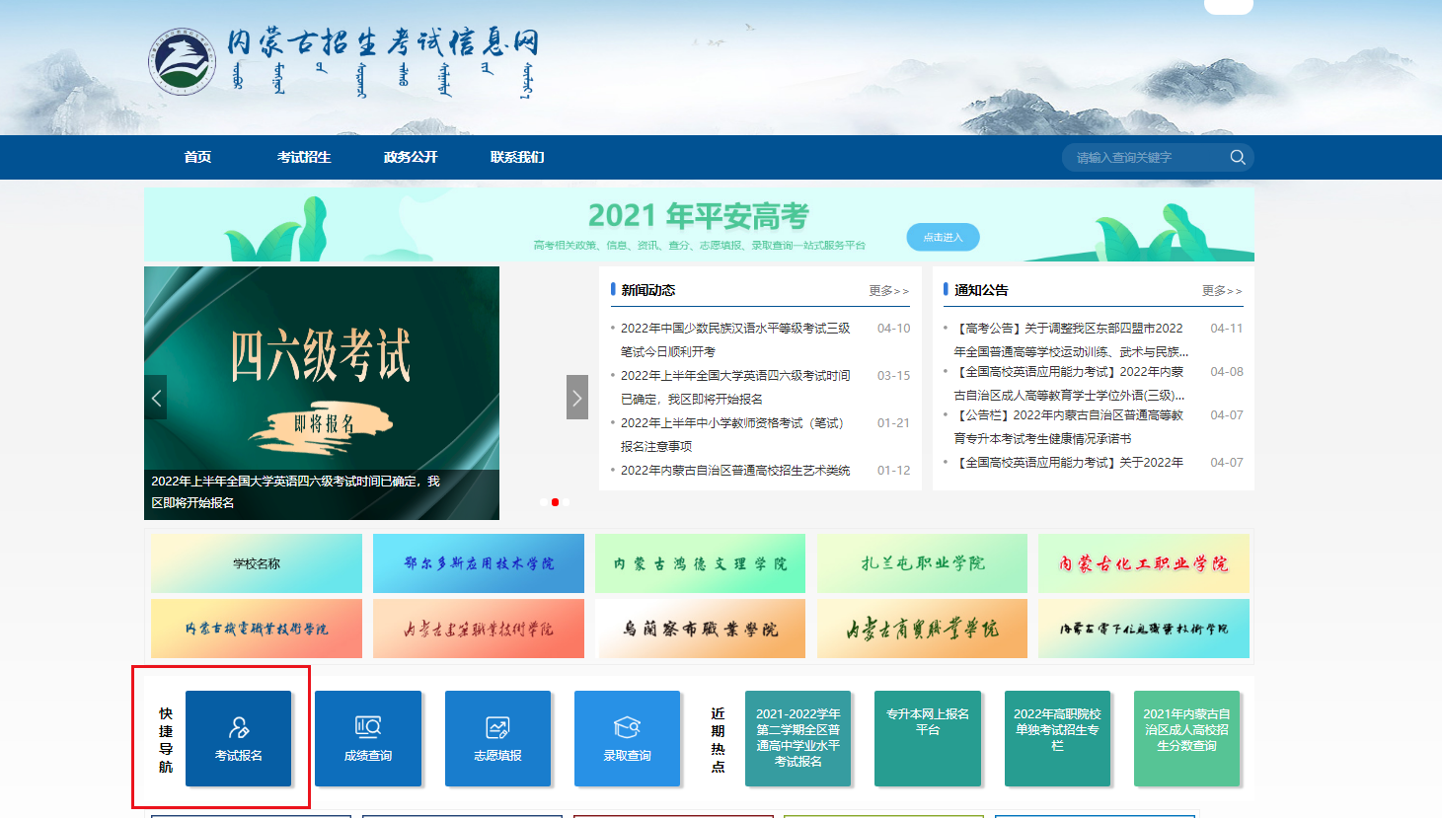Click the 点击进入 banner button

coord(943,237)
